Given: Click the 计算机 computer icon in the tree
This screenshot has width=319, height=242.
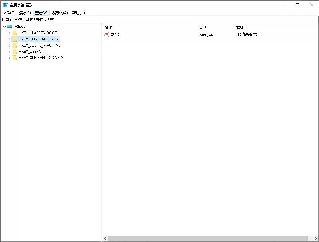Looking at the screenshot, I should [x=9, y=27].
